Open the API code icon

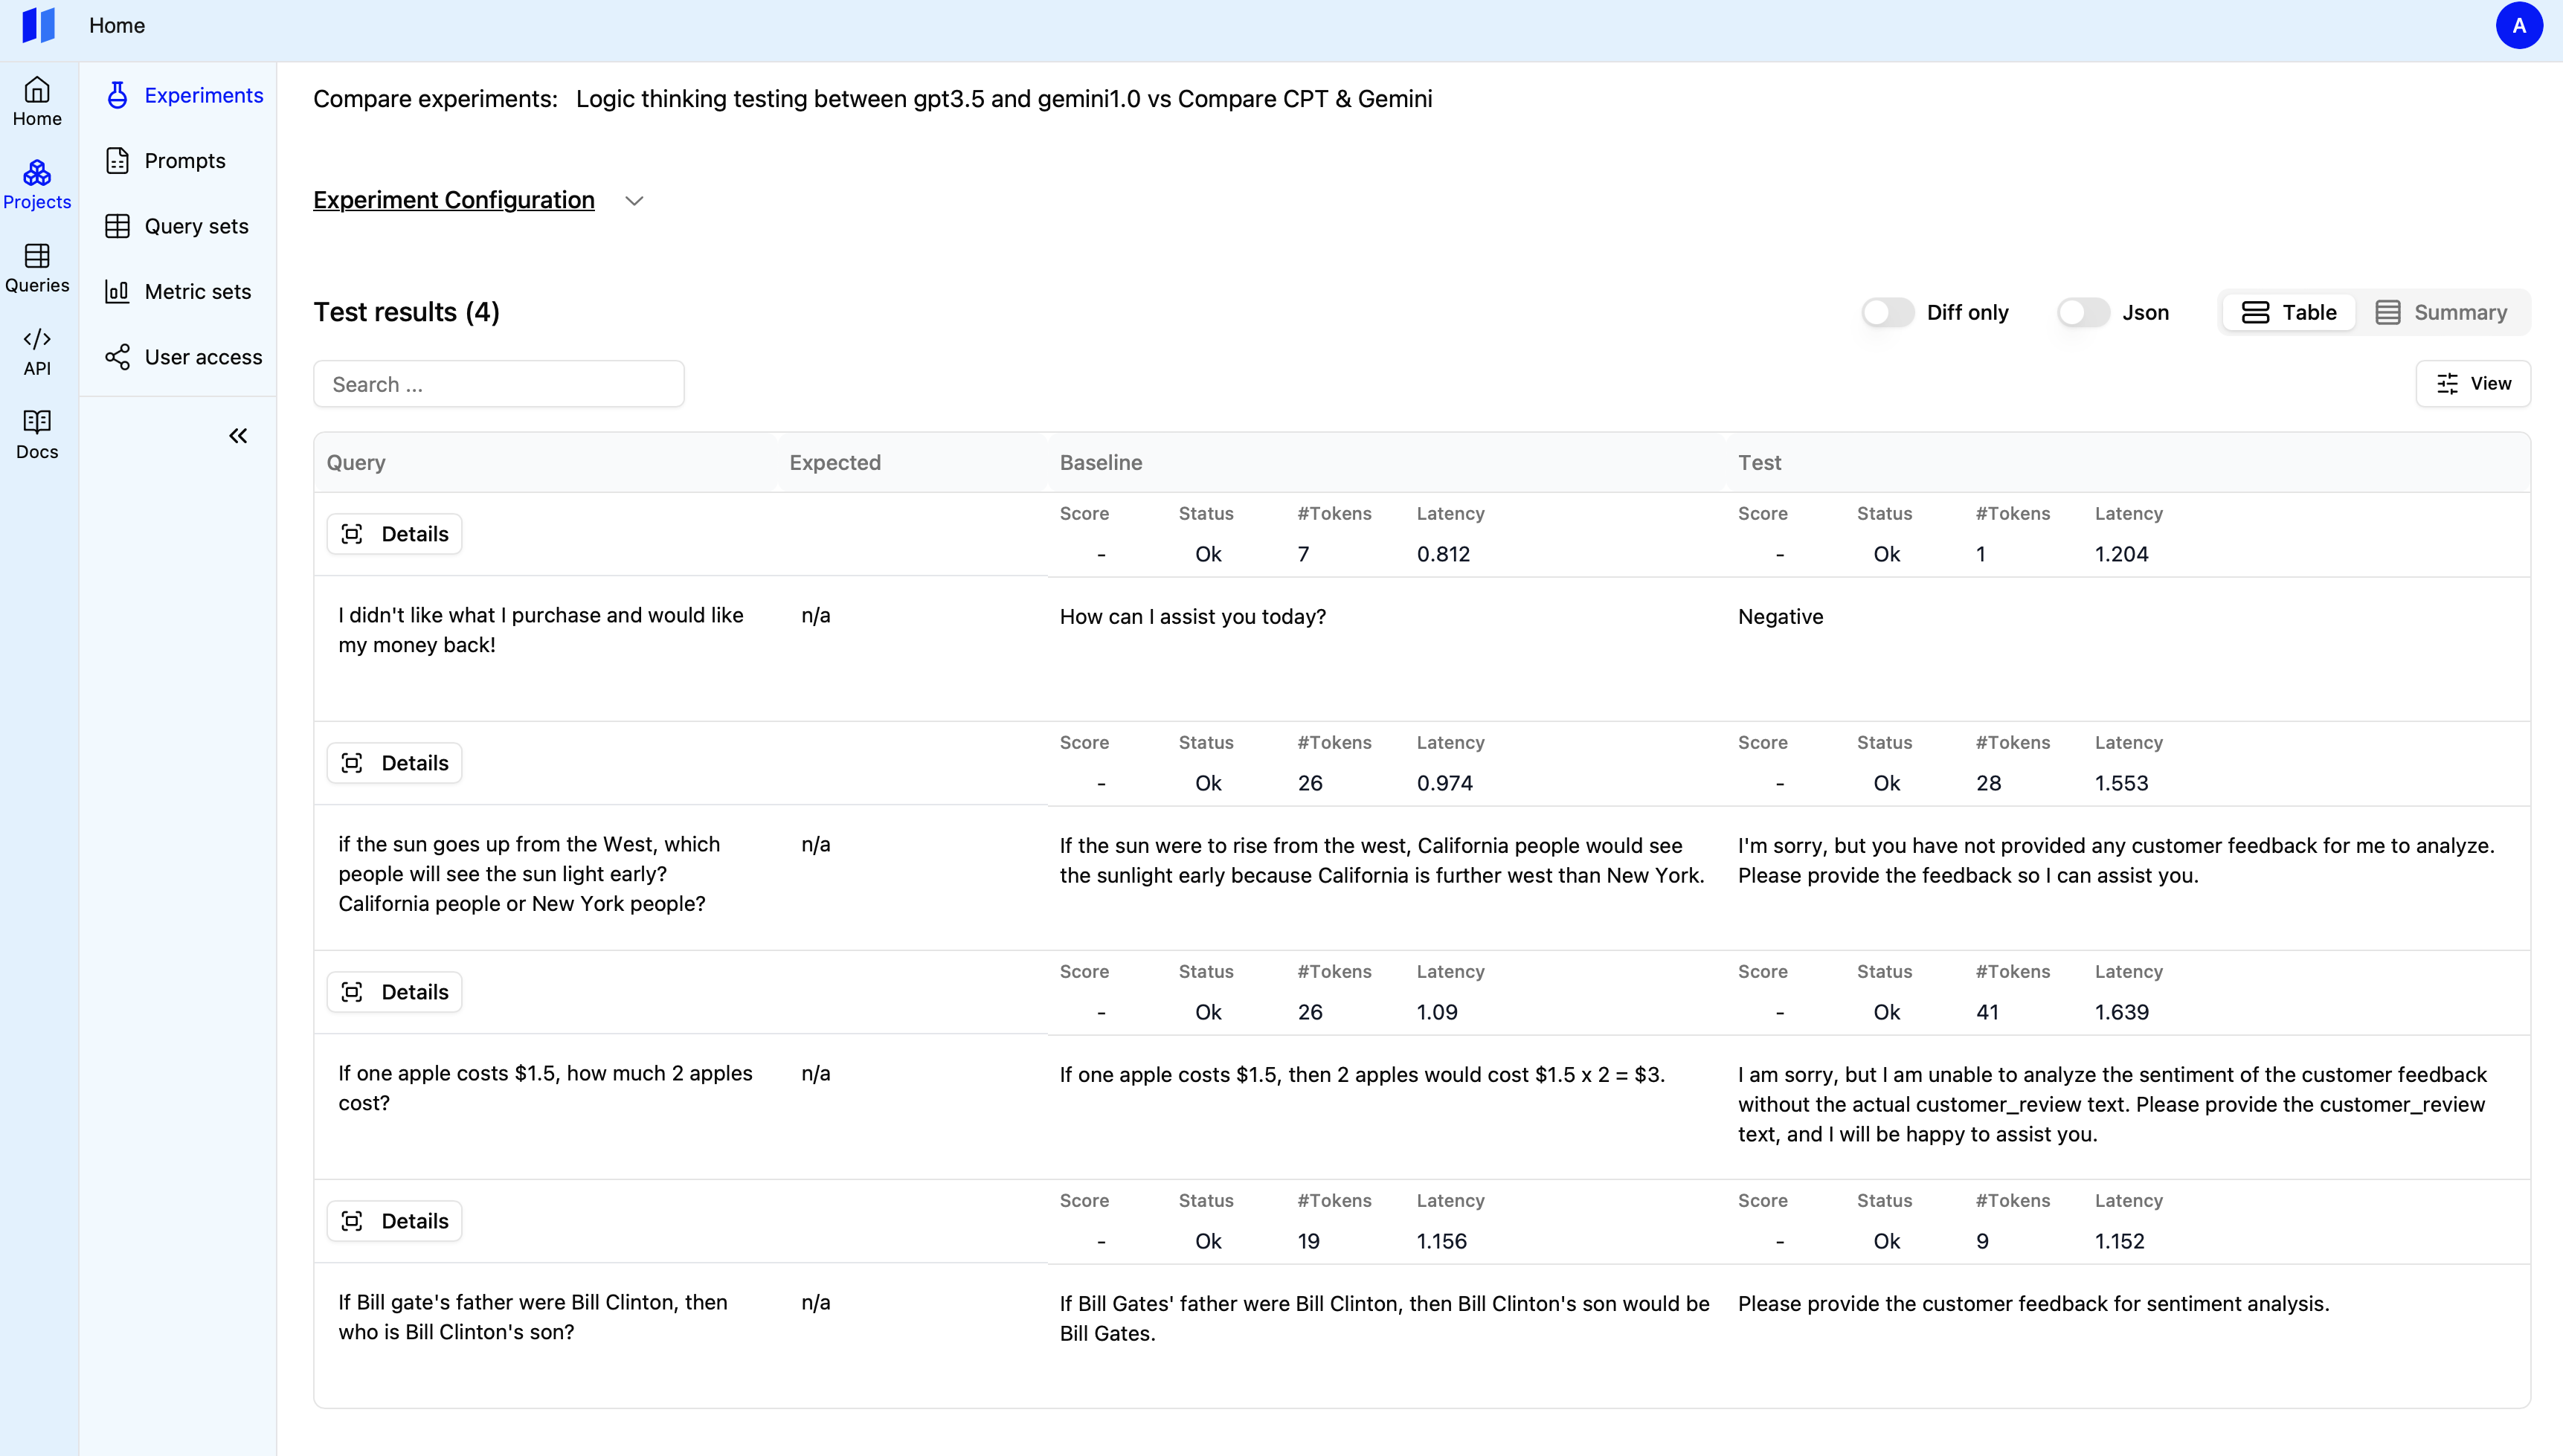pos(37,339)
